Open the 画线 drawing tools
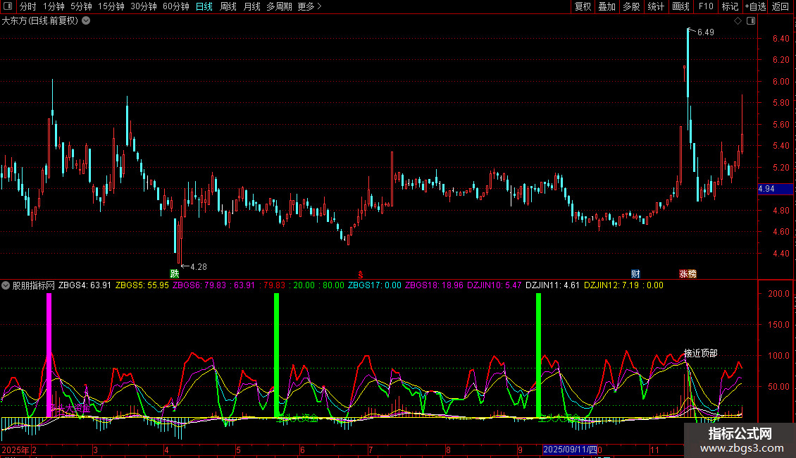The width and height of the screenshot is (796, 458). pyautogui.click(x=680, y=6)
